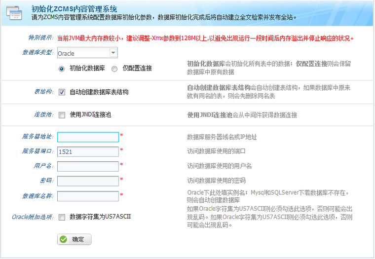Click into the 用户名 text box

tap(88, 166)
